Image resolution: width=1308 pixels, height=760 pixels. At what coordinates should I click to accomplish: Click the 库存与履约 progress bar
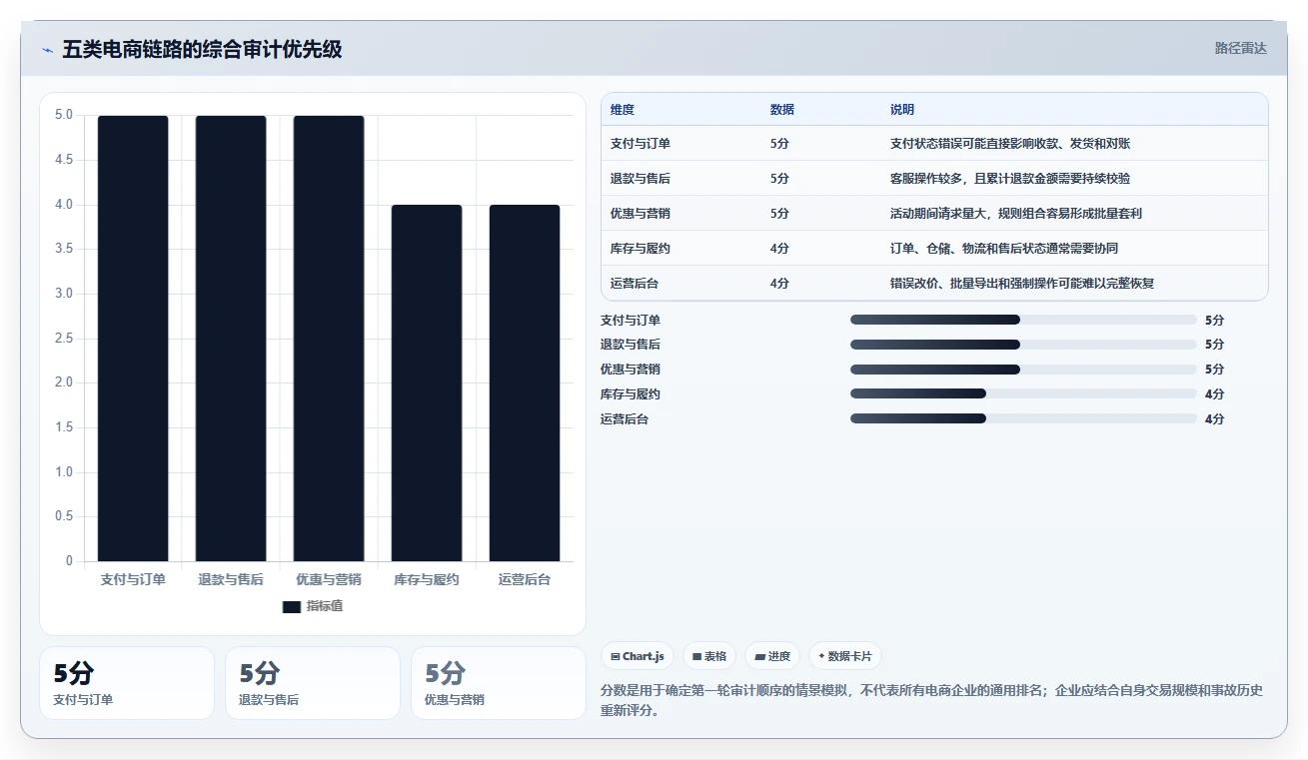(1023, 394)
